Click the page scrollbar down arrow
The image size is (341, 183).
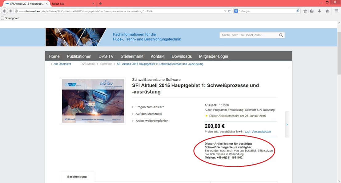click(x=339, y=181)
